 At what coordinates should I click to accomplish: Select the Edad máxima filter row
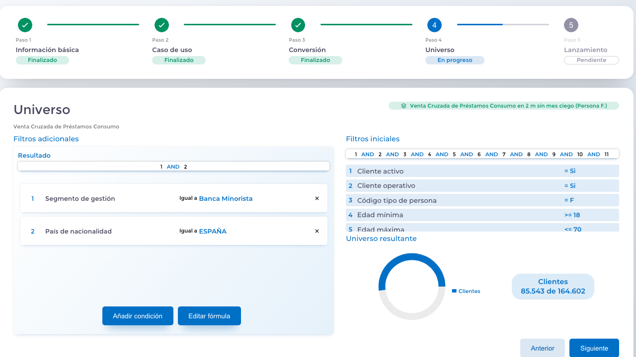click(482, 227)
